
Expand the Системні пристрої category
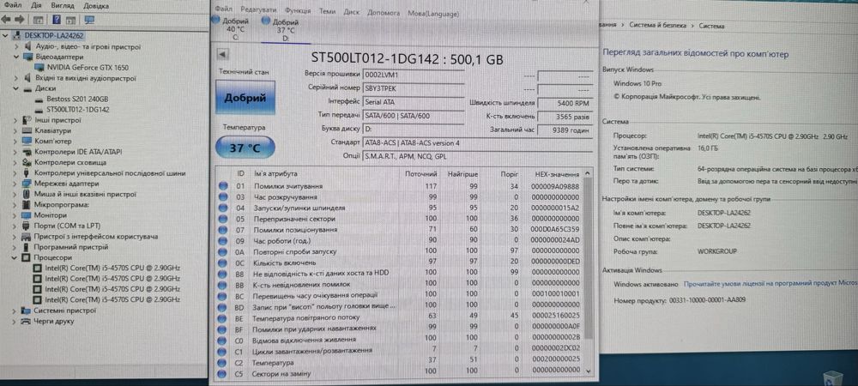tap(15, 311)
